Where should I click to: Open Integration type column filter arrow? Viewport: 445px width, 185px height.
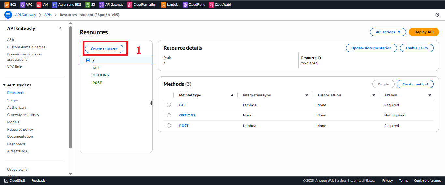point(307,95)
